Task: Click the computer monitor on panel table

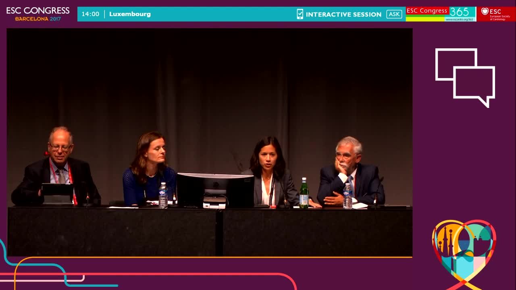Action: pyautogui.click(x=215, y=191)
